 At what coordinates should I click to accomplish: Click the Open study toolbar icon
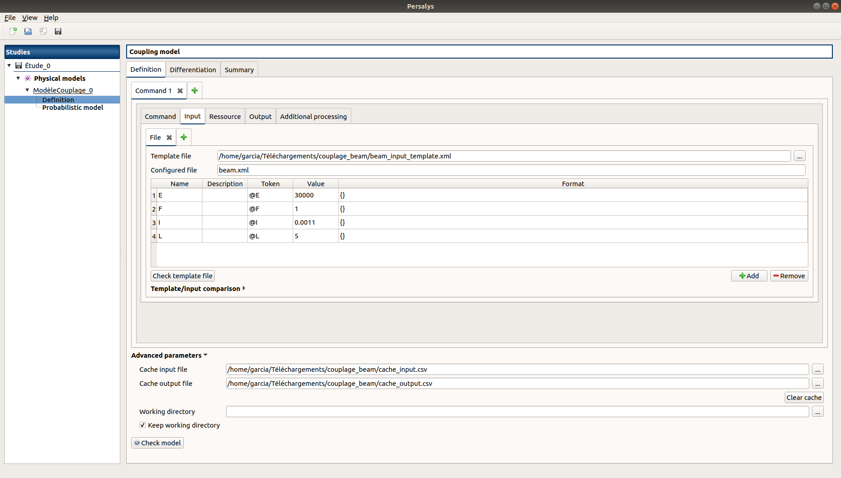coord(28,31)
